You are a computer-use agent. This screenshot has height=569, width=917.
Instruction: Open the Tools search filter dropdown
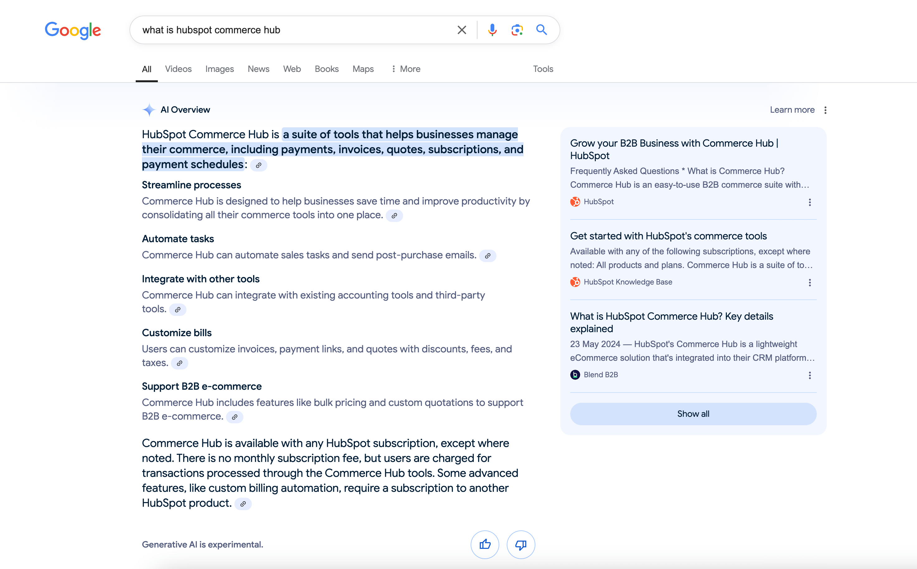click(x=543, y=69)
